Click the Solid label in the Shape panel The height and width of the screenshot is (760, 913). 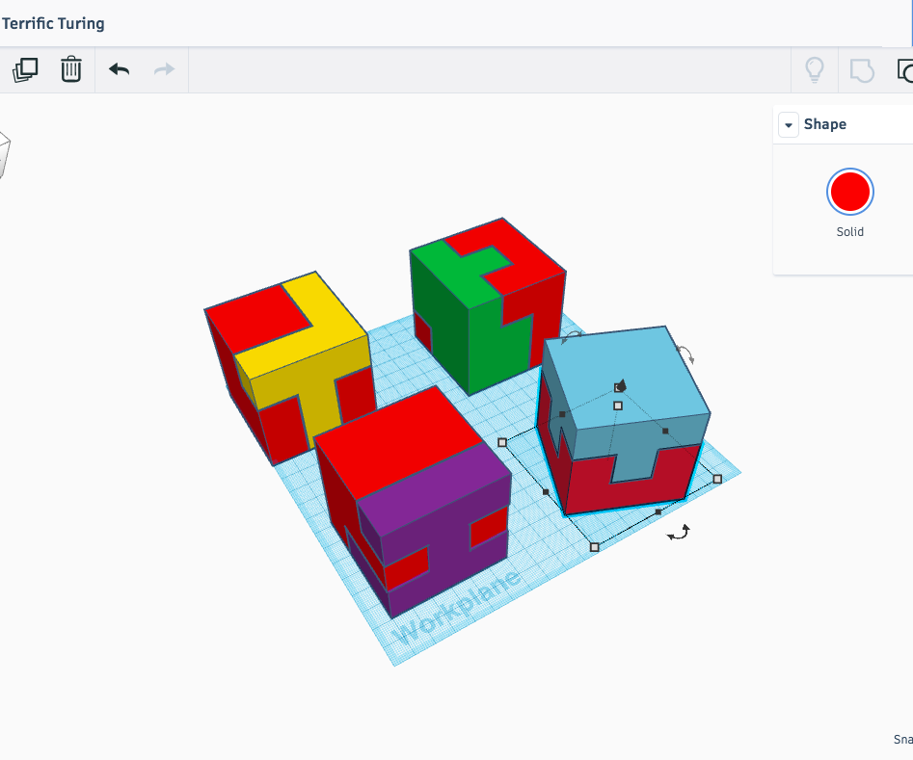pyautogui.click(x=849, y=231)
